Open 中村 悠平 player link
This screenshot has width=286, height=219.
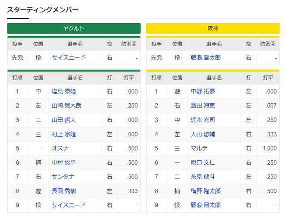63,162
